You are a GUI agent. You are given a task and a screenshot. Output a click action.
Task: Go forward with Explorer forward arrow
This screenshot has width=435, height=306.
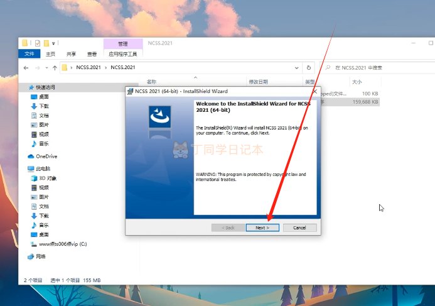coord(38,68)
